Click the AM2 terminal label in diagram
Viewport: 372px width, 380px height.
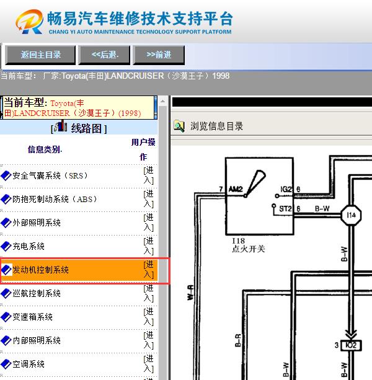236,189
